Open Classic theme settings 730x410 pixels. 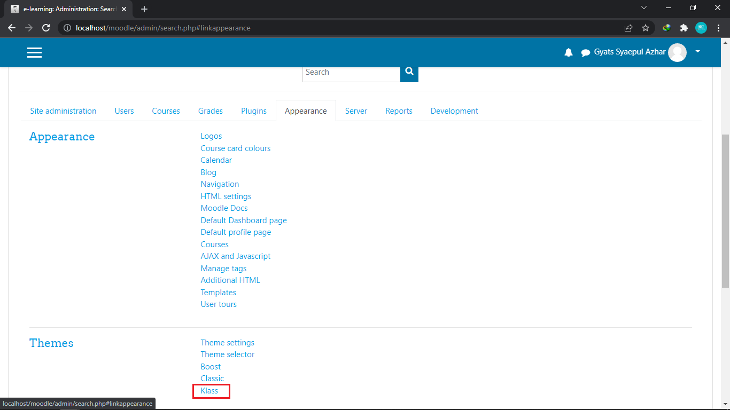pos(212,379)
